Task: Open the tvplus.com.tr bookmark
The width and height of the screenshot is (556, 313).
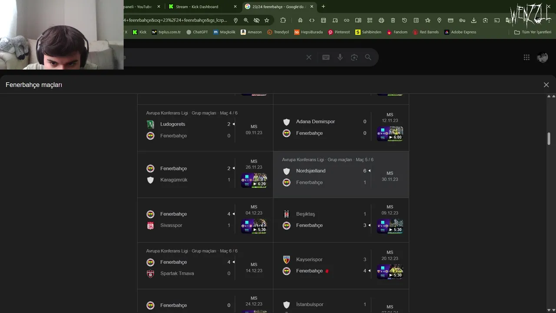Action: coord(166,32)
